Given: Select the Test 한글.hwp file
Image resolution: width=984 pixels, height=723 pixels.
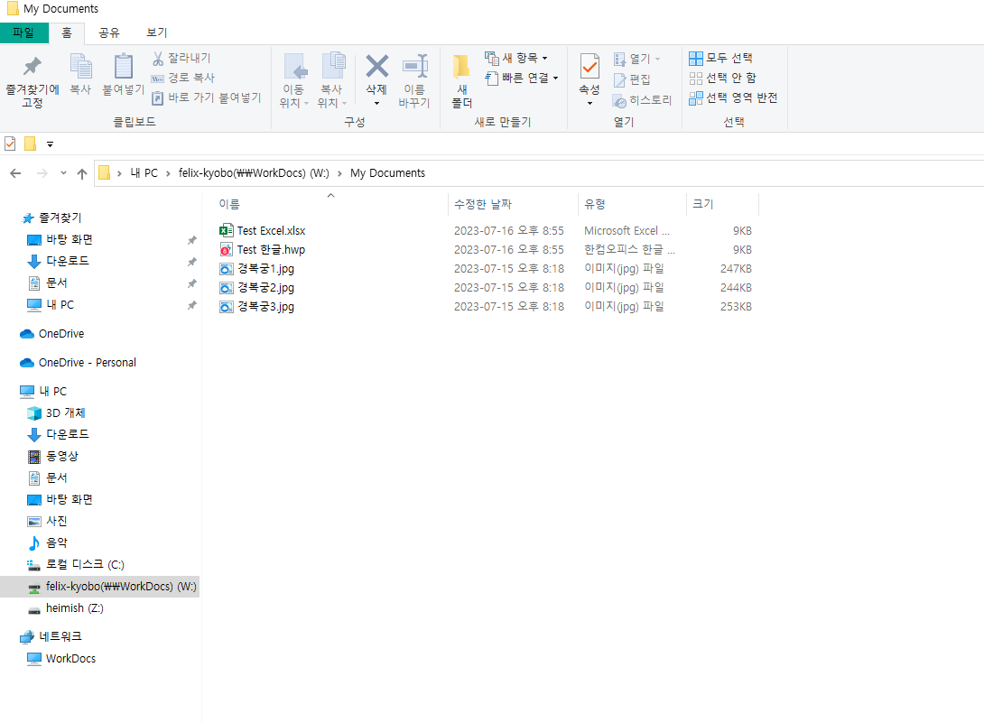Looking at the screenshot, I should tap(271, 249).
